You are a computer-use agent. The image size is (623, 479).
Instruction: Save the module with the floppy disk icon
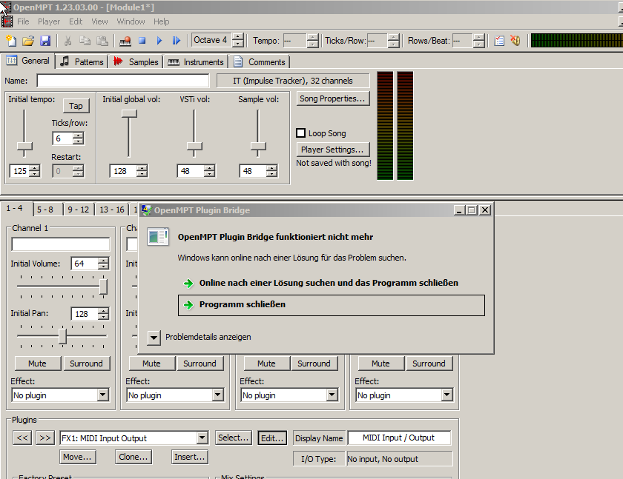(x=45, y=41)
